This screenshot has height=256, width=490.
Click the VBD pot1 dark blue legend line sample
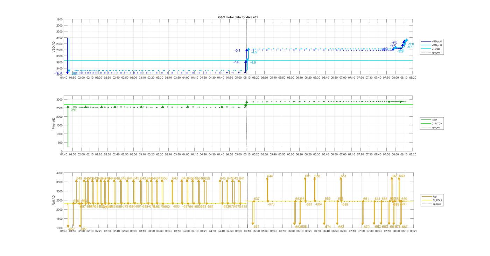[x=426, y=42]
